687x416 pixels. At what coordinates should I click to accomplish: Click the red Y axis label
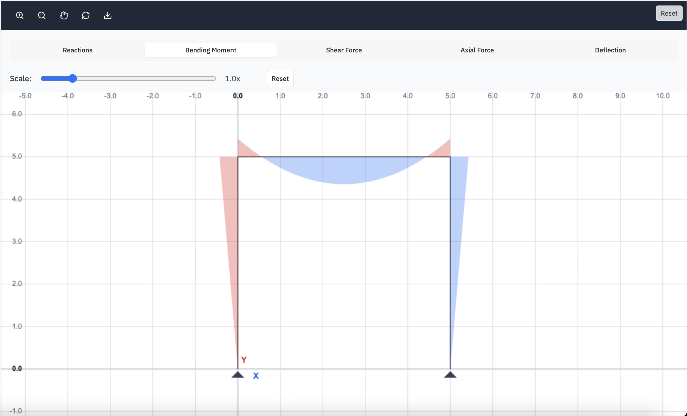244,360
